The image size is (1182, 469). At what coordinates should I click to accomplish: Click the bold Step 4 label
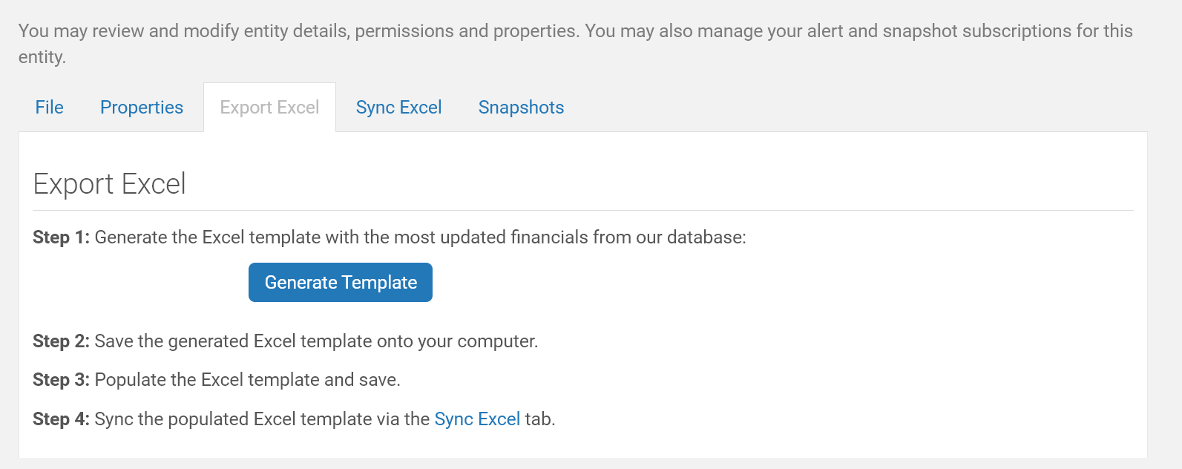[x=61, y=419]
